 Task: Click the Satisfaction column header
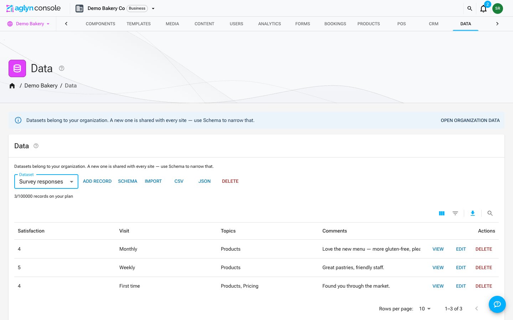click(x=31, y=231)
